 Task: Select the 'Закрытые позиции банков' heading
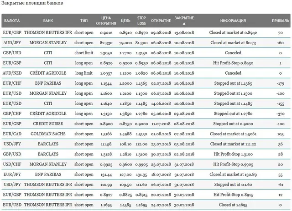click(x=32, y=3)
